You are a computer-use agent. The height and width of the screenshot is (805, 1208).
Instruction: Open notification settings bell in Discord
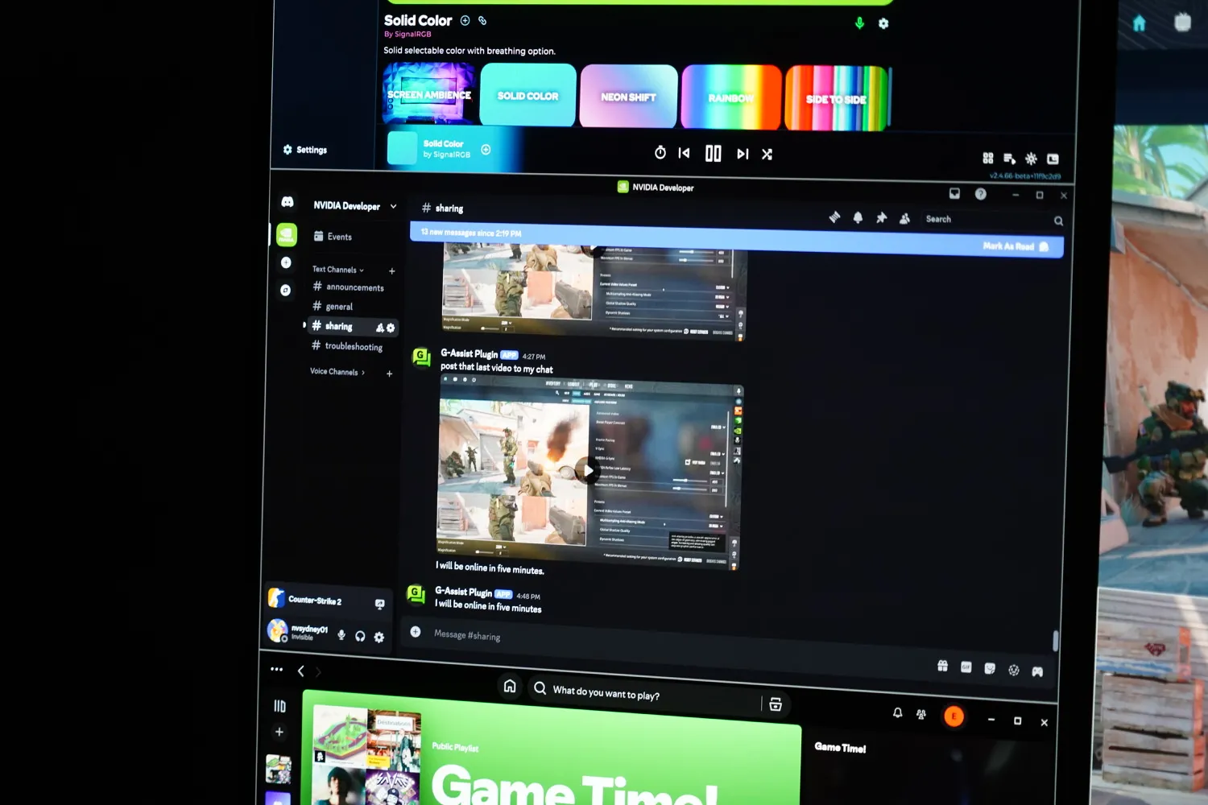(858, 217)
